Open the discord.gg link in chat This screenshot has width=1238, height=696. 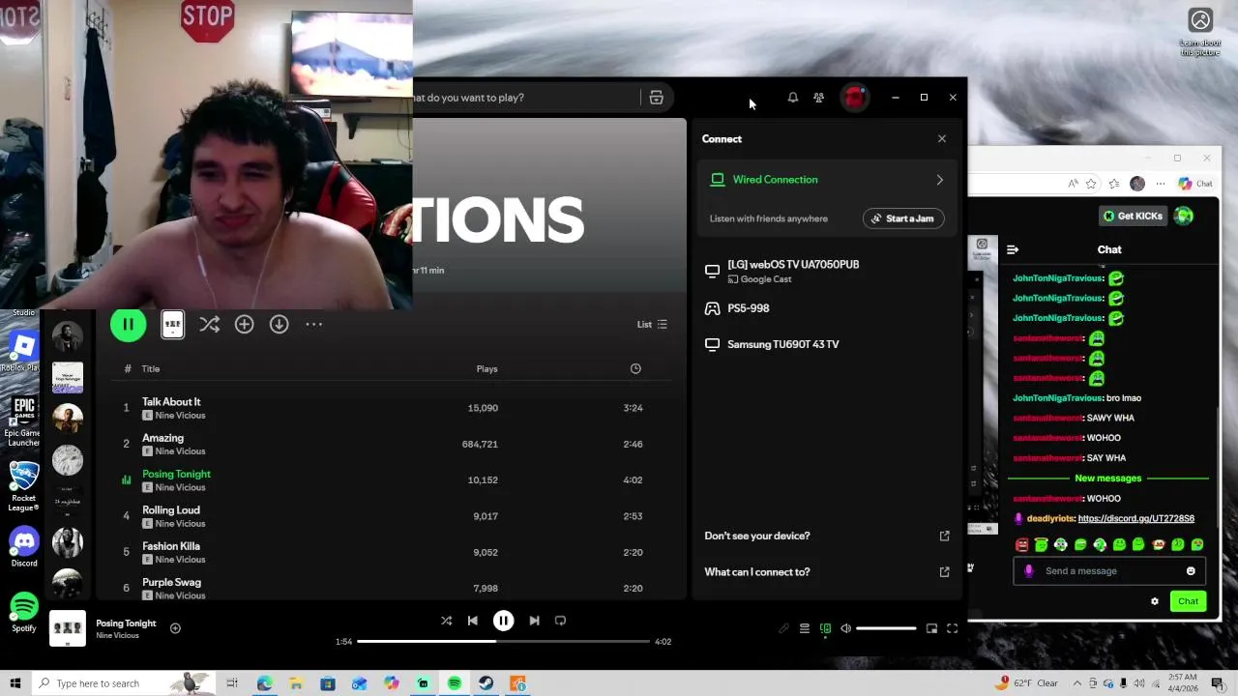point(1135,518)
